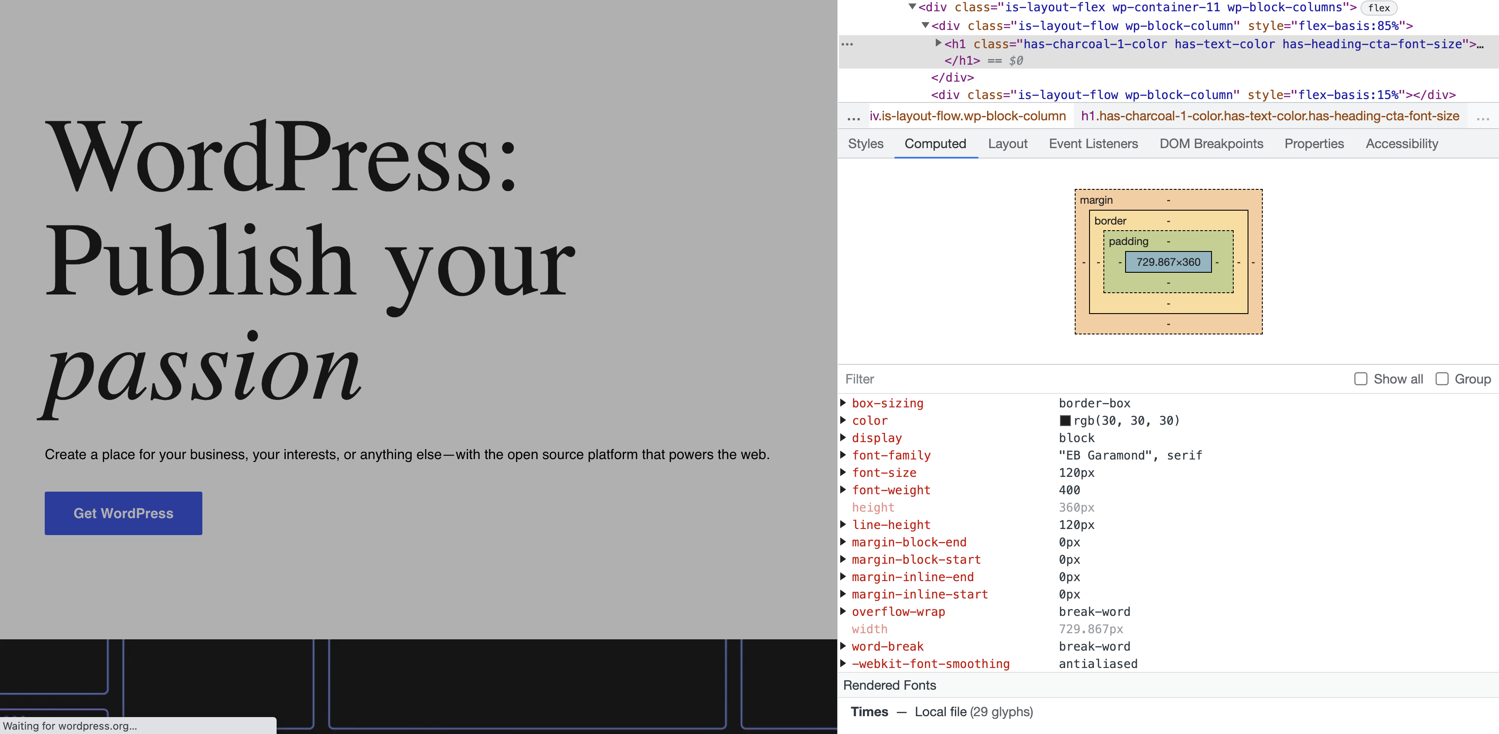The width and height of the screenshot is (1499, 734).
Task: Expand the box-sizing computed property
Action: [x=844, y=403]
